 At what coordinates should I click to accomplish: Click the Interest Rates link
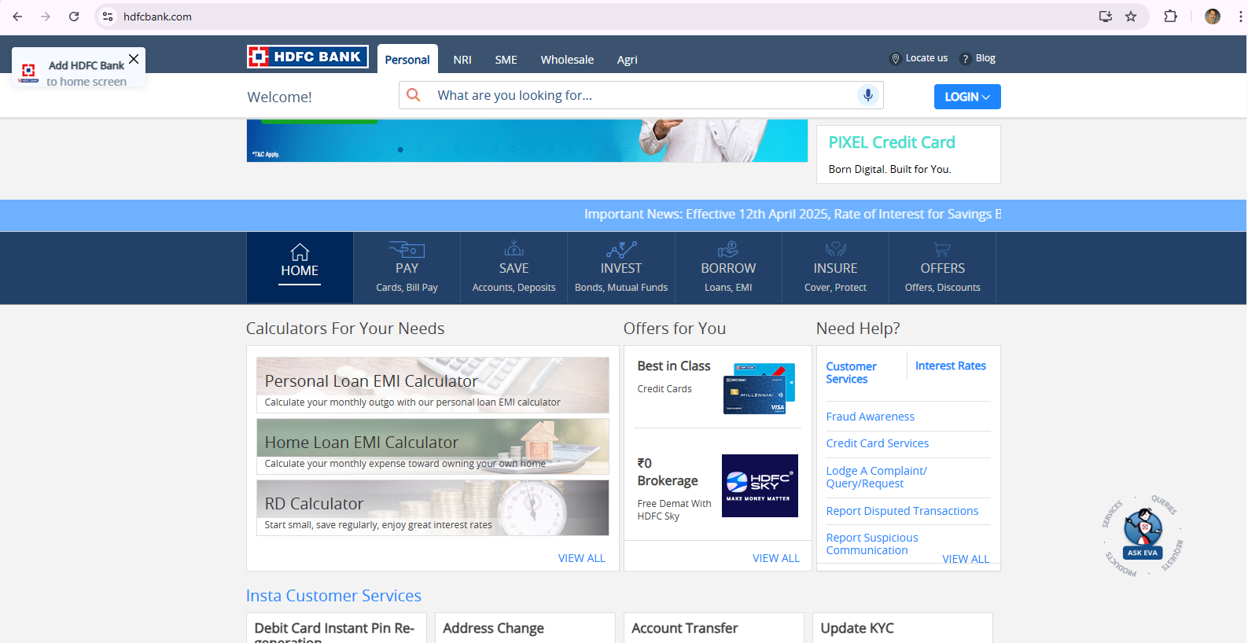point(950,366)
